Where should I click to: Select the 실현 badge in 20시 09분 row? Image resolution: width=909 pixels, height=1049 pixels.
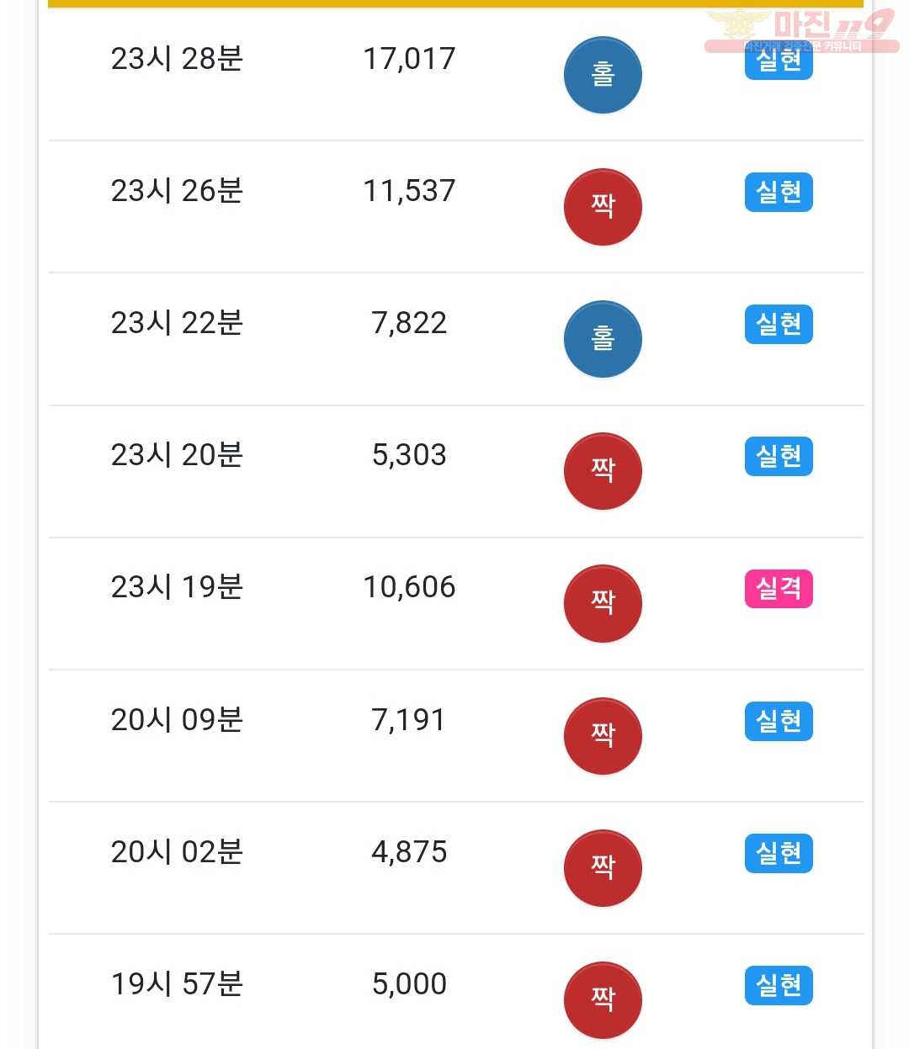tap(779, 721)
